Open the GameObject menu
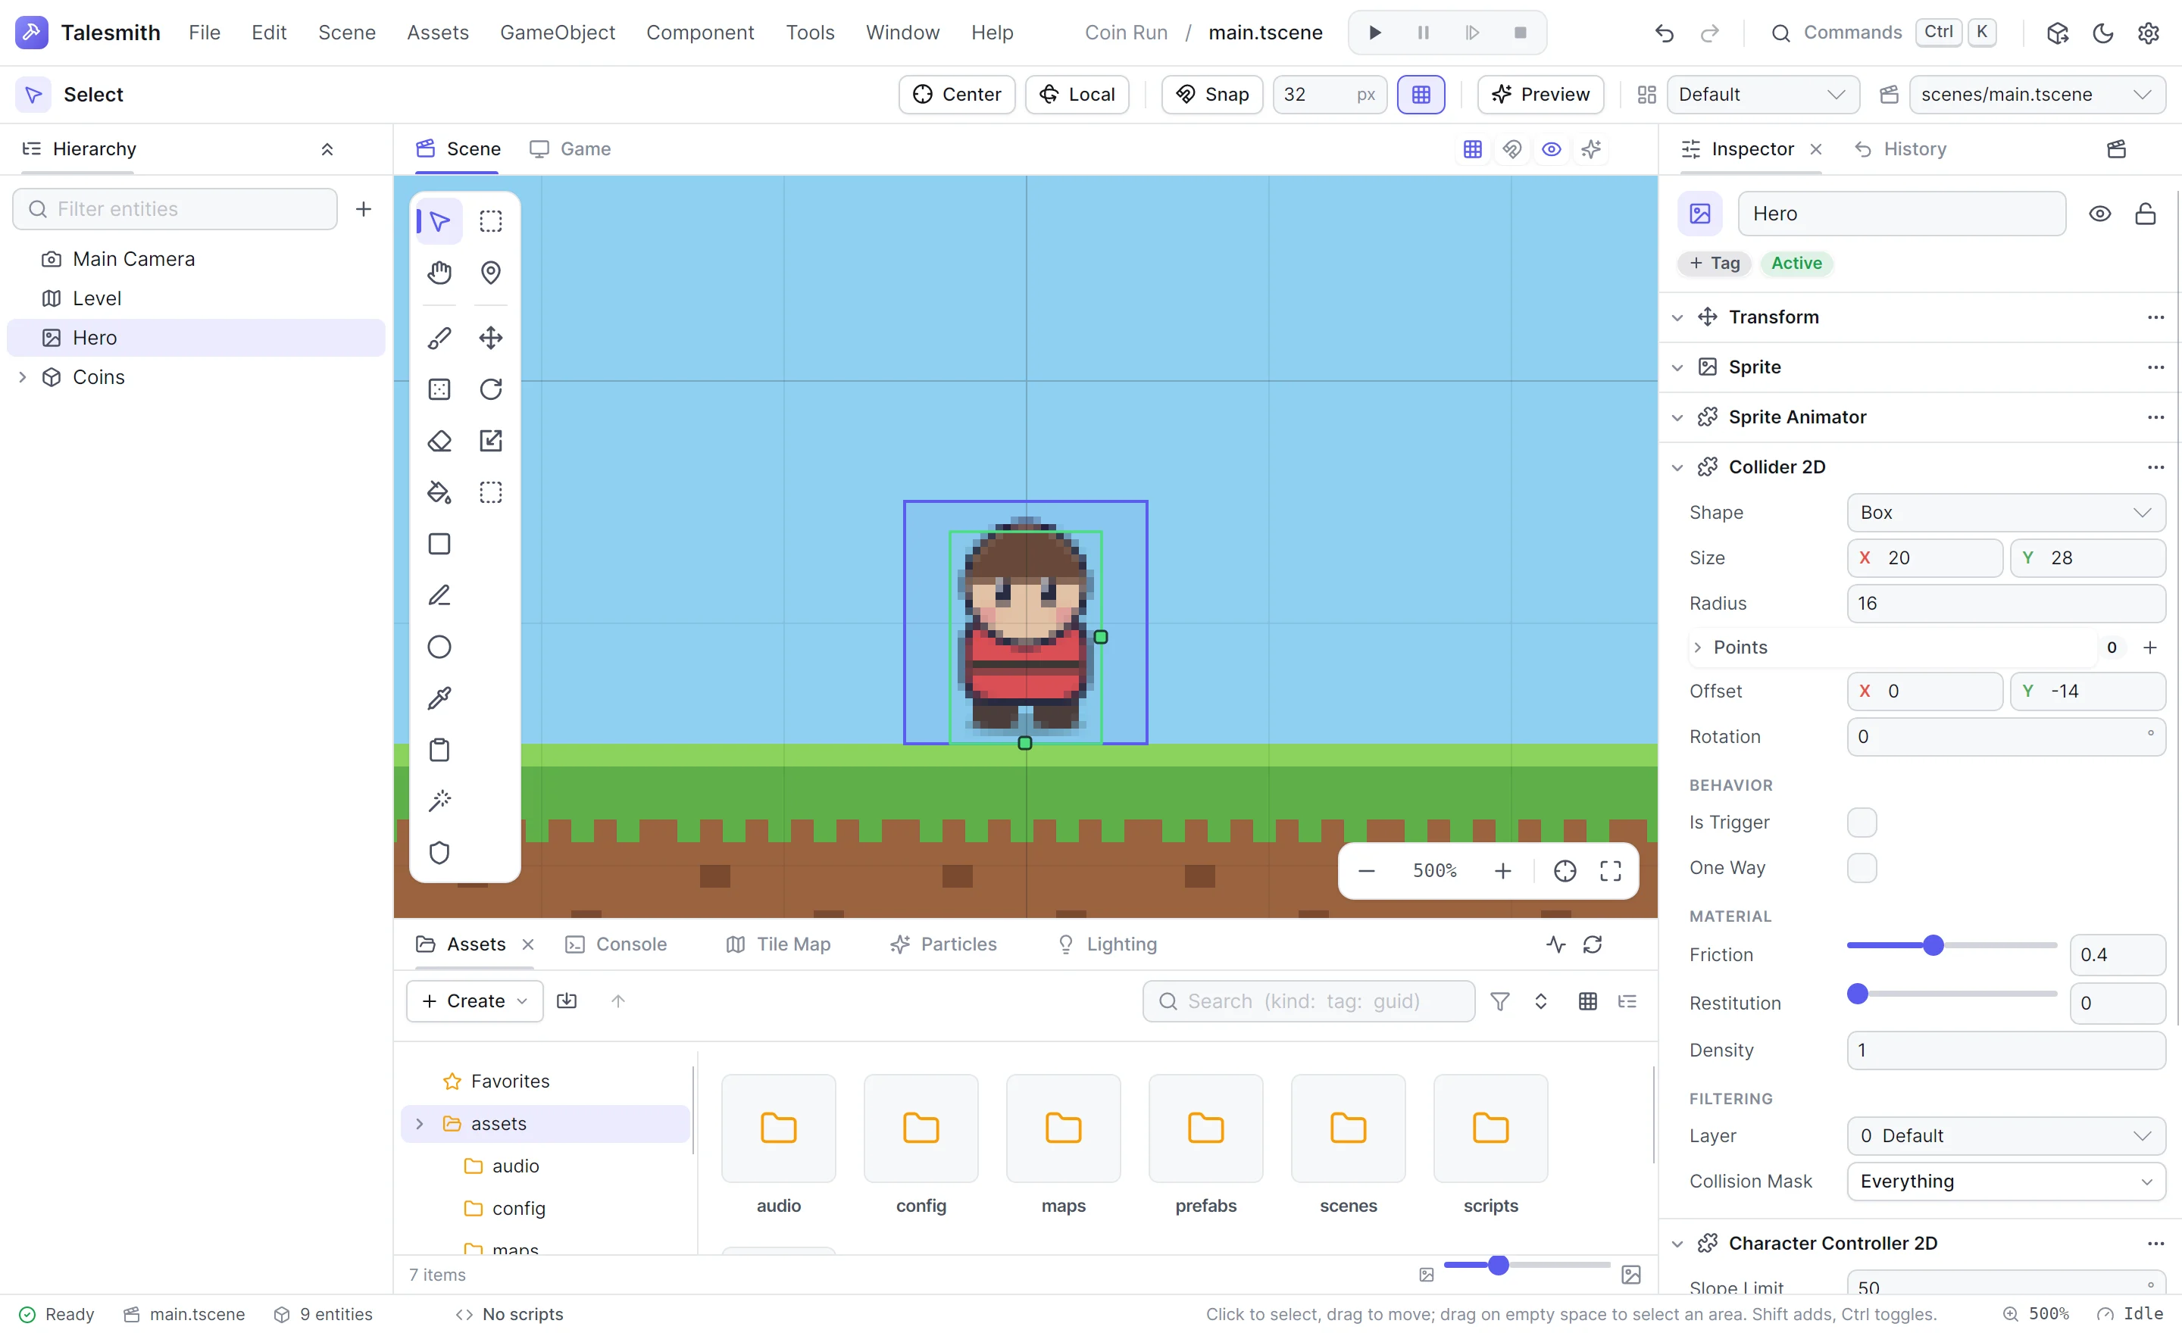This screenshot has width=2182, height=1333. point(557,33)
